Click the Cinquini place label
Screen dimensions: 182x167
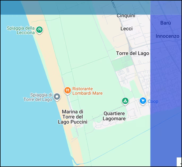(x=126, y=16)
